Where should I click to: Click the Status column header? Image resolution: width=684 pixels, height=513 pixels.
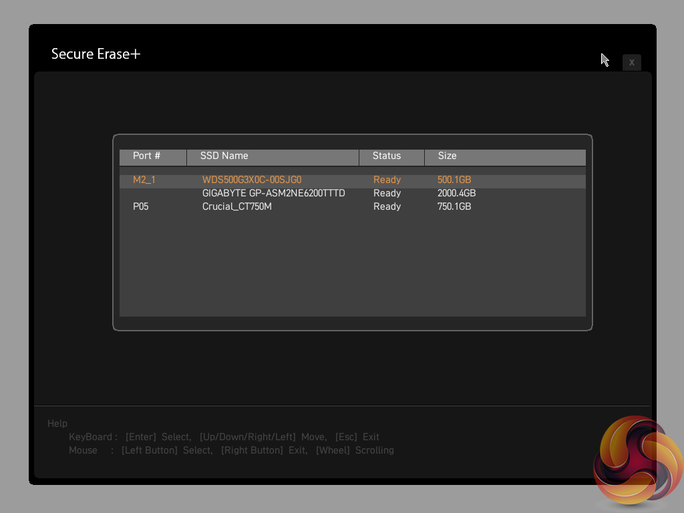click(x=391, y=157)
